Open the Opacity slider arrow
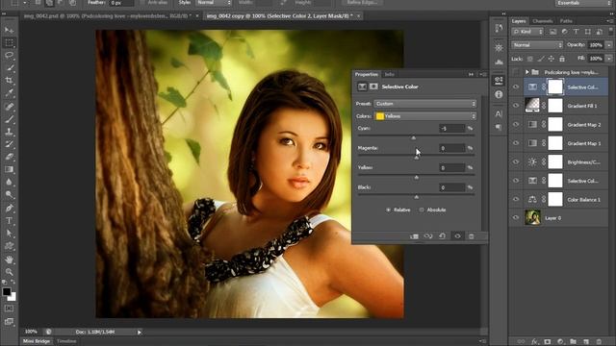Viewport: 616px width, 346px height. (x=609, y=45)
